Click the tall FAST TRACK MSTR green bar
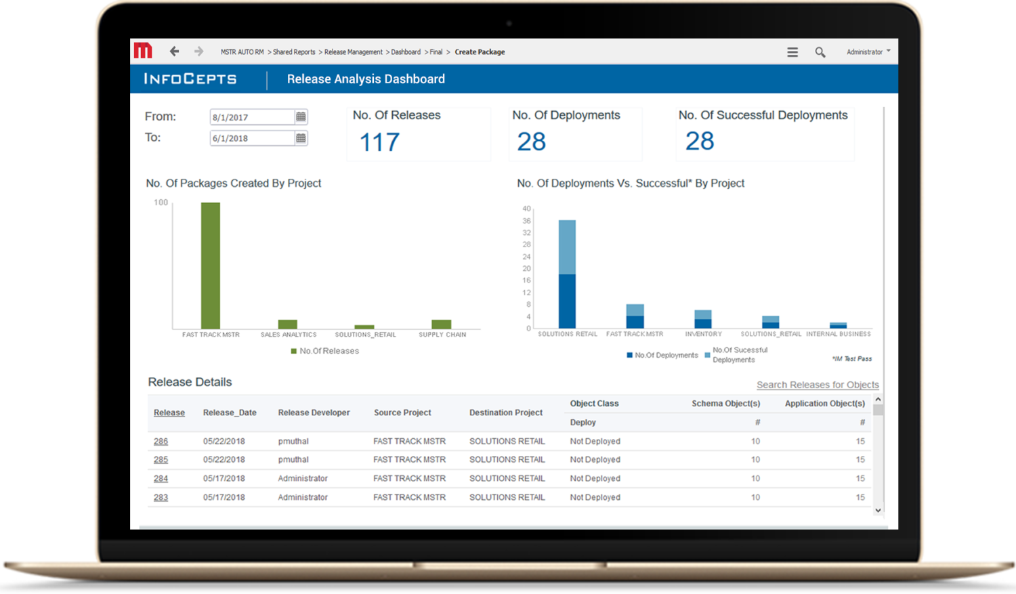This screenshot has height=594, width=1016. (211, 266)
